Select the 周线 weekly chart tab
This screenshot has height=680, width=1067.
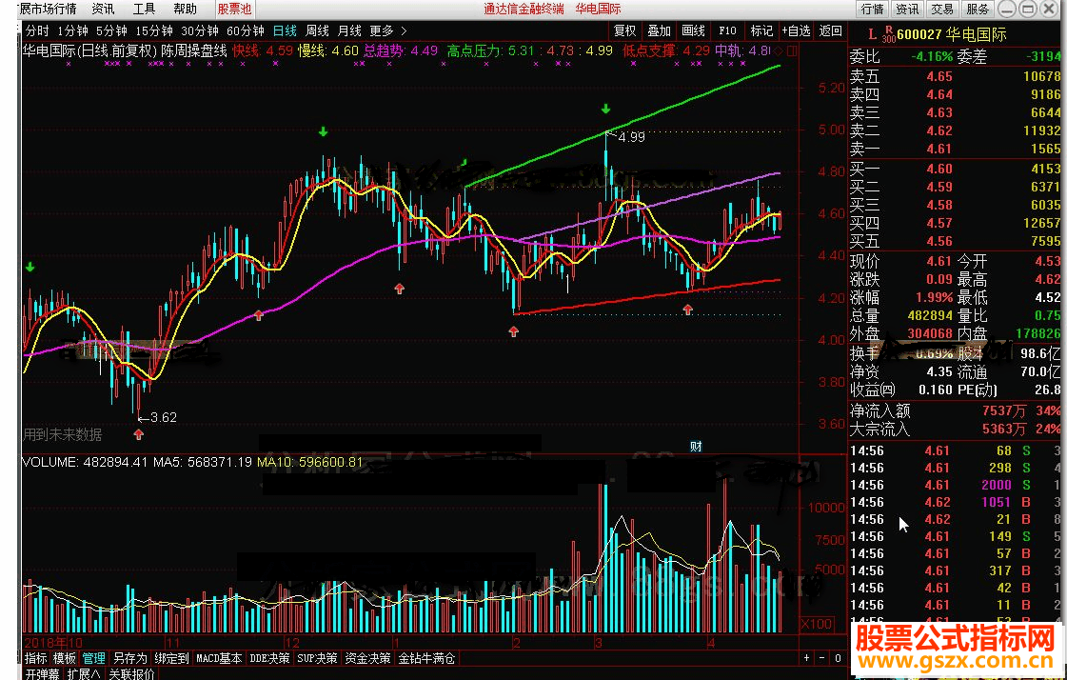(317, 30)
